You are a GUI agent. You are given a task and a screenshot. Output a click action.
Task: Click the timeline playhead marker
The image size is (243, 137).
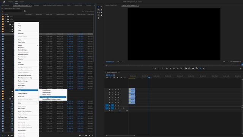pyautogui.click(x=149, y=77)
